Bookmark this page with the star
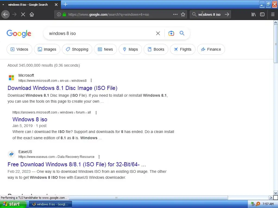This screenshot has width=278, height=208. [183, 15]
